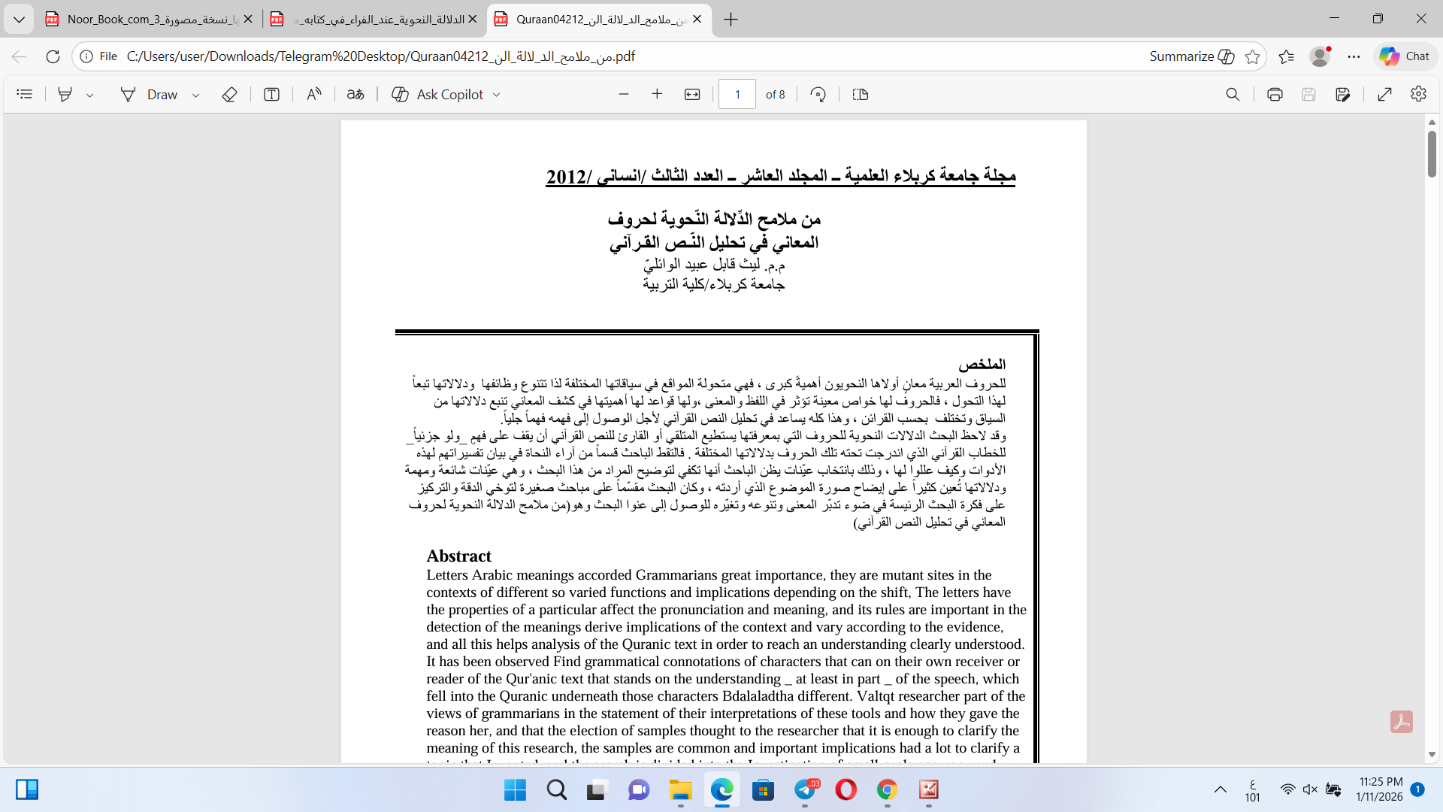The width and height of the screenshot is (1443, 812).
Task: Show hidden system tray icons
Action: tap(1221, 789)
